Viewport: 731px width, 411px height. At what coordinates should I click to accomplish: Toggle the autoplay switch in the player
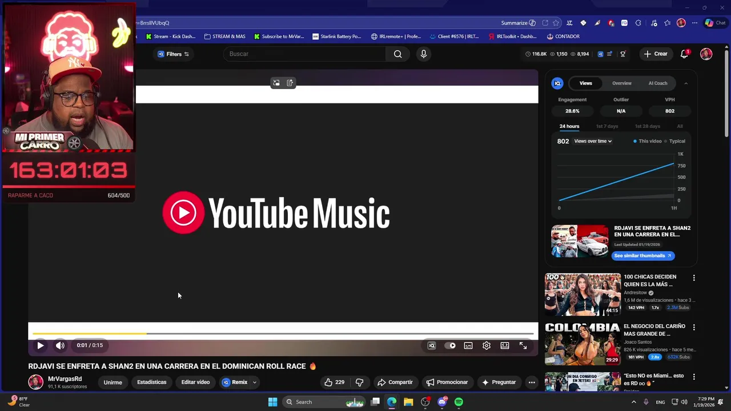[x=450, y=345]
